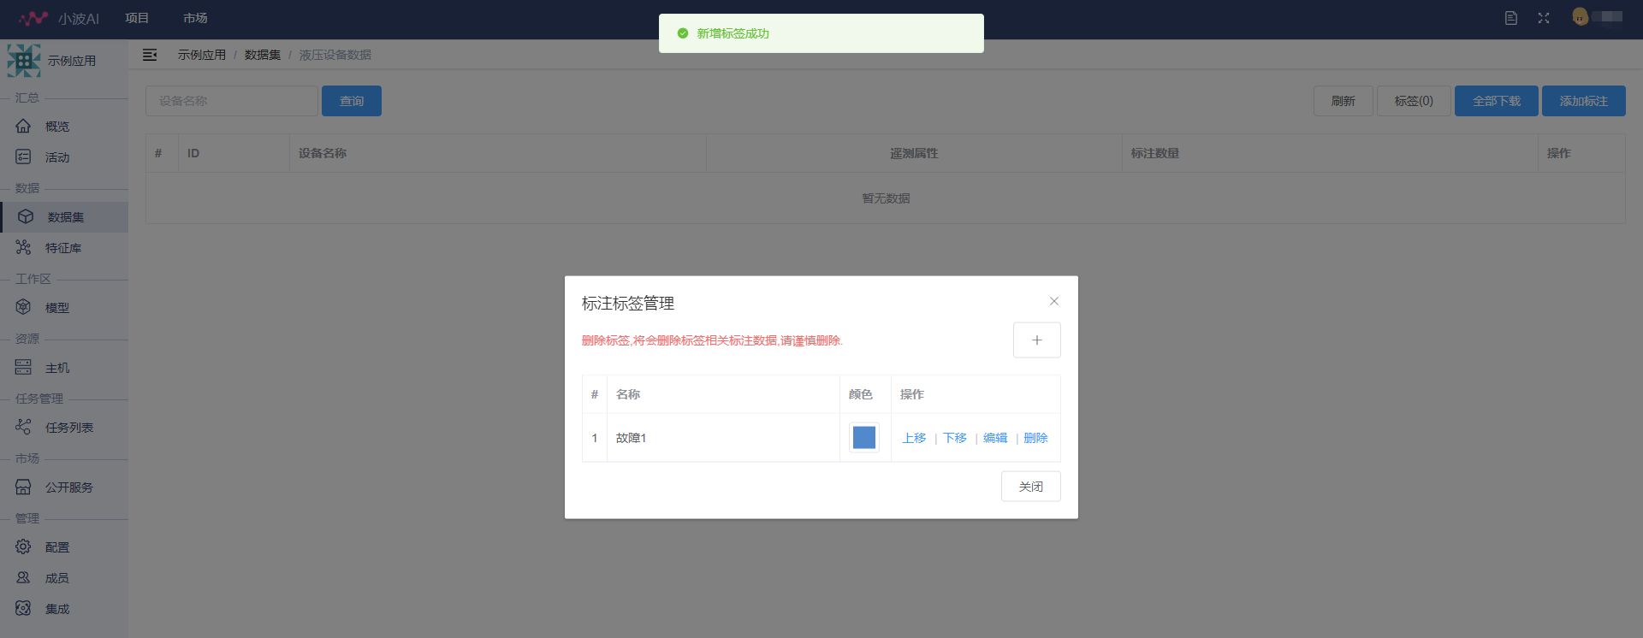Click the 标签(0) button

(x=1414, y=101)
